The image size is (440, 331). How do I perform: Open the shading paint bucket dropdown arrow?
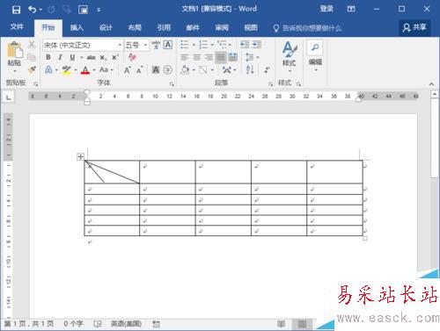tap(194, 70)
